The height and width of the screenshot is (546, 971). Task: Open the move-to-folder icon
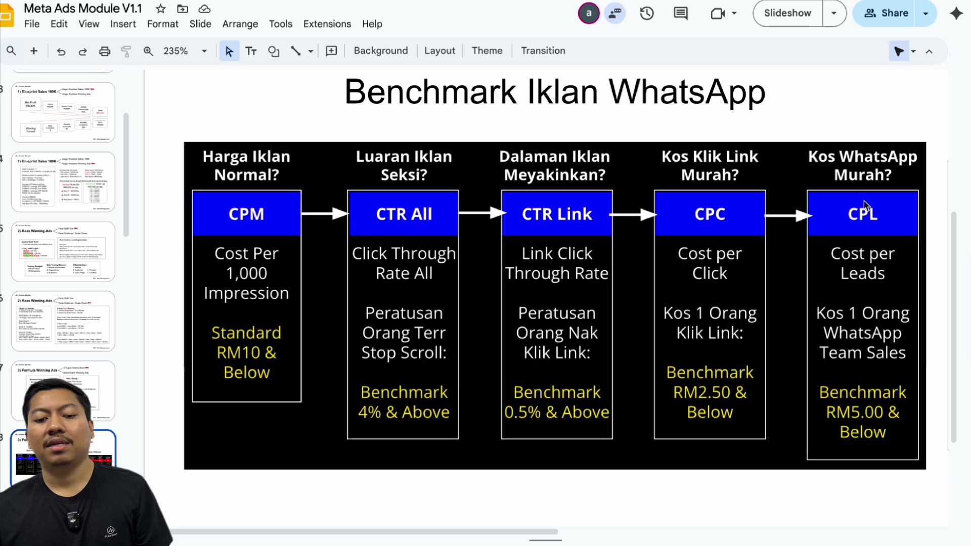(183, 9)
